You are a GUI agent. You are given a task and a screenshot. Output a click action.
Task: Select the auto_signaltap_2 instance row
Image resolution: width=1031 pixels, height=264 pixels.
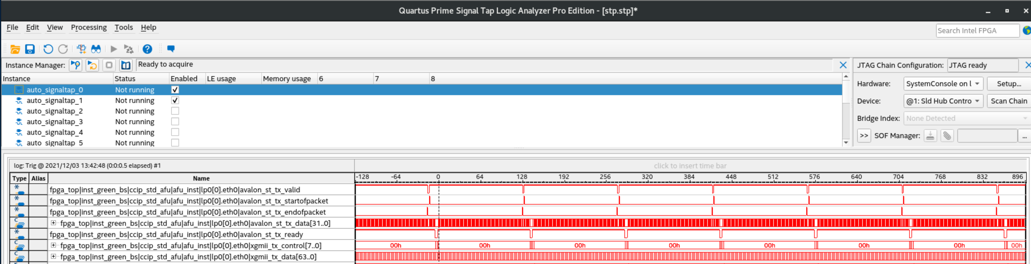click(422, 111)
